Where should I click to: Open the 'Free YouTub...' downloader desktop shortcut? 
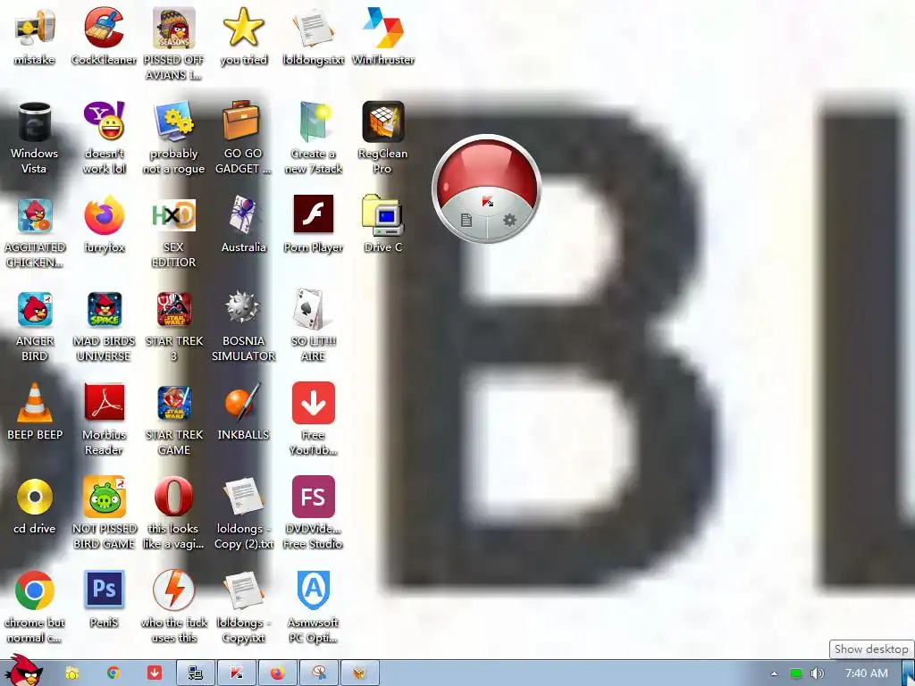pyautogui.click(x=314, y=403)
